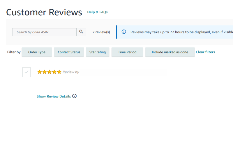Image resolution: width=233 pixels, height=145 pixels.
Task: Open the Time Period filter
Action: tap(127, 52)
